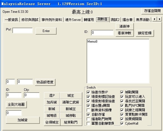The width and height of the screenshot is (163, 131).
Task: Click the Open Time:6:33:30 text
Action: click(15, 12)
